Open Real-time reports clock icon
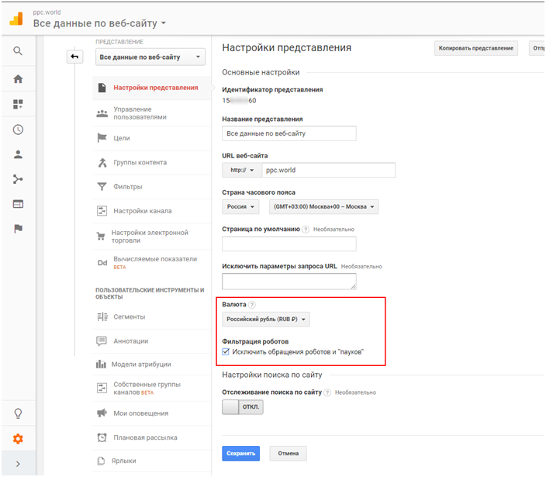The image size is (546, 477). click(x=18, y=130)
